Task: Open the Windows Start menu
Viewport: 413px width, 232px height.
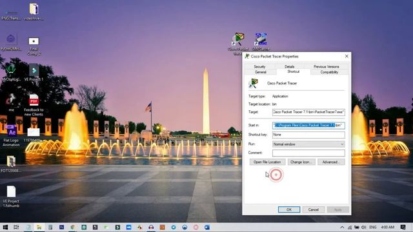Action: click(x=5, y=227)
